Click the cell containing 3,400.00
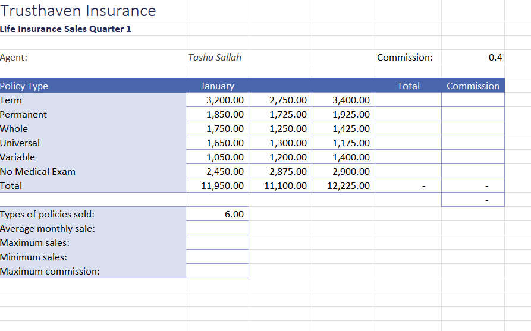The width and height of the screenshot is (531, 331). pyautogui.click(x=343, y=100)
